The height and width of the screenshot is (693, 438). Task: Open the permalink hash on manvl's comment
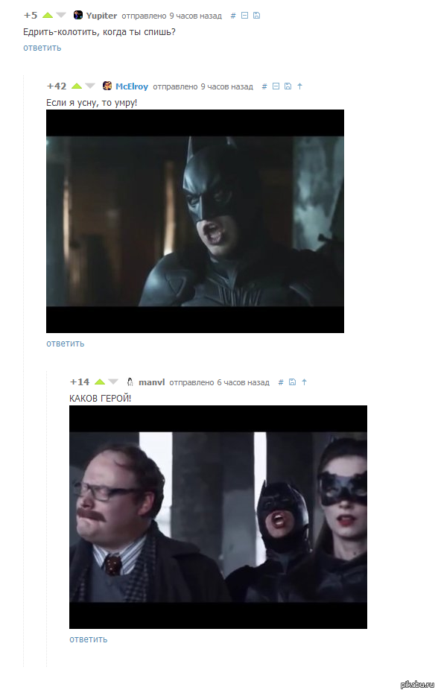click(281, 382)
